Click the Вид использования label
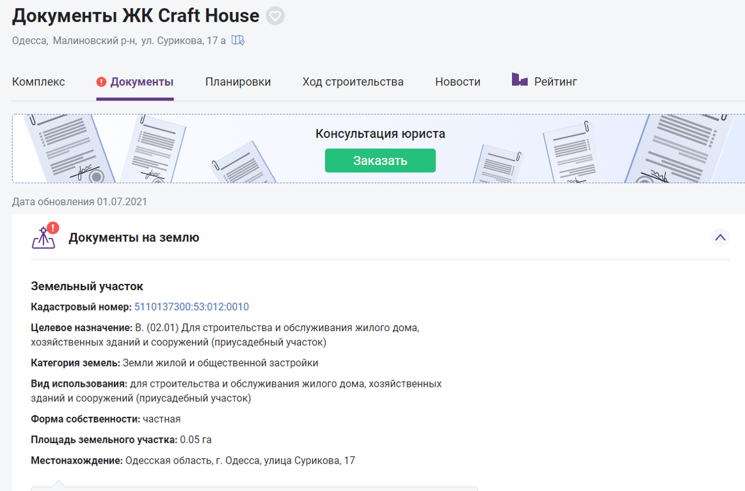Screen dimensions: 745x491 point(79,384)
